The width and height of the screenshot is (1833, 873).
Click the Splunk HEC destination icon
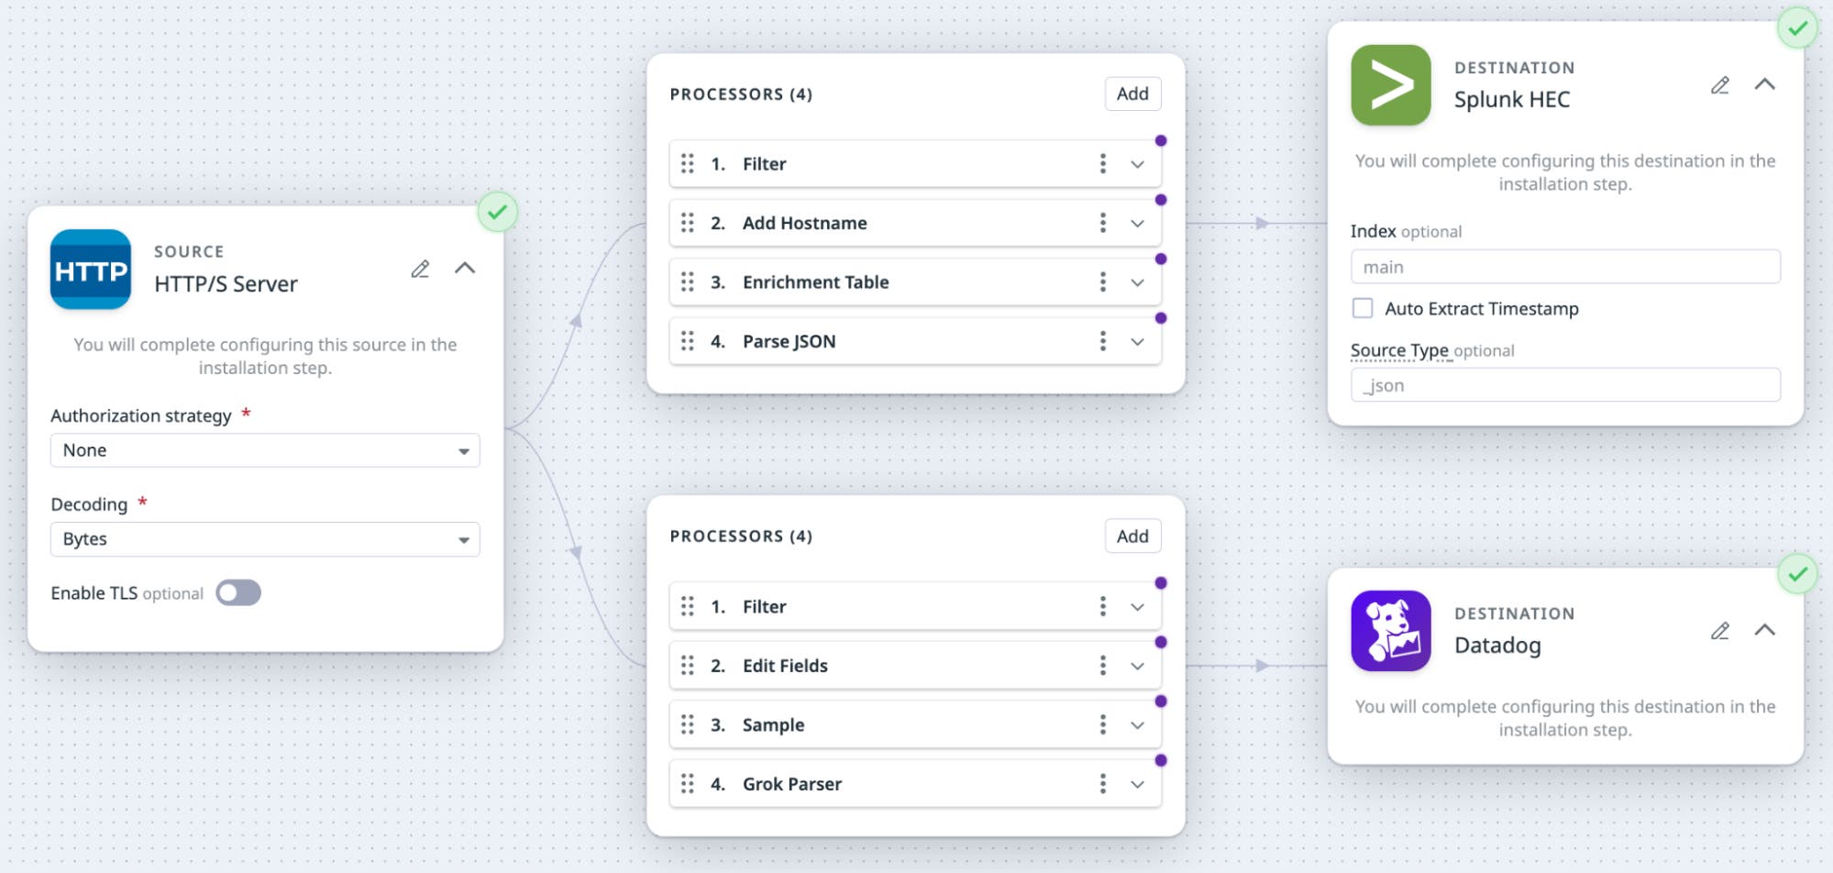[1388, 85]
